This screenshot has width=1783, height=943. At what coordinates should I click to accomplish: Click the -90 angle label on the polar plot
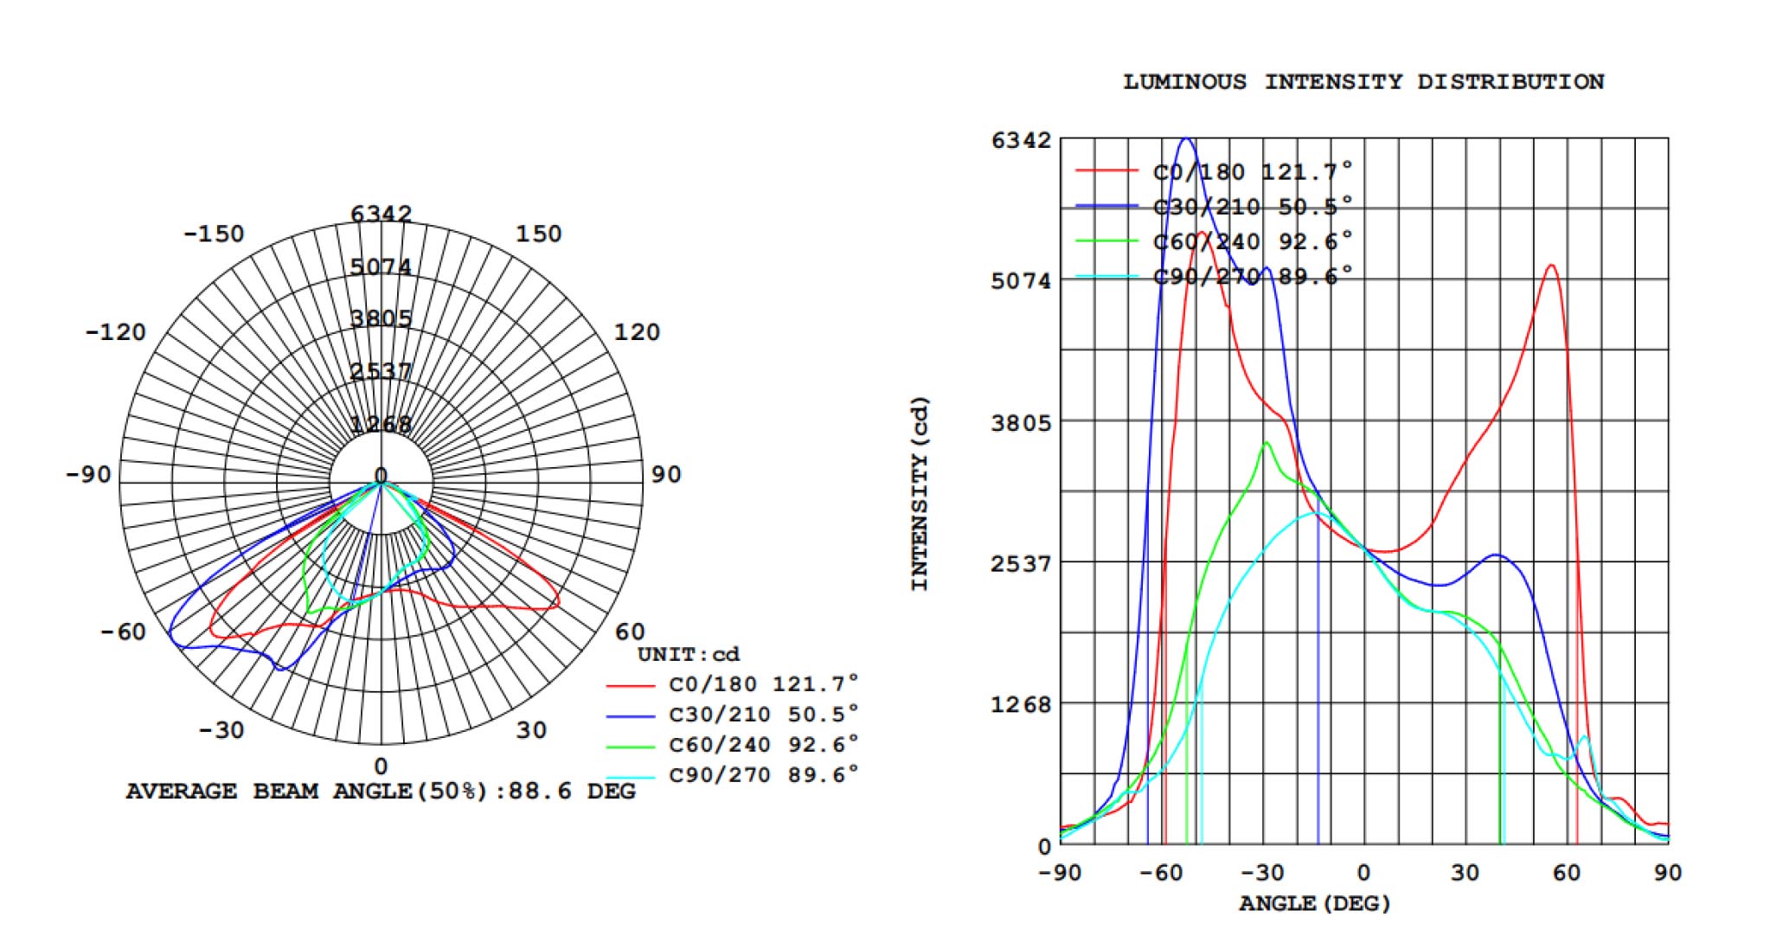tap(88, 475)
